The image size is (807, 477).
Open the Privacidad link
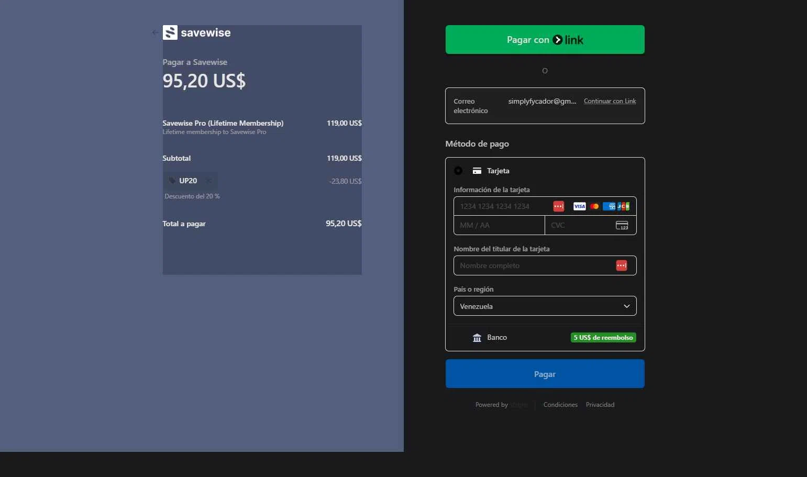pyautogui.click(x=600, y=405)
